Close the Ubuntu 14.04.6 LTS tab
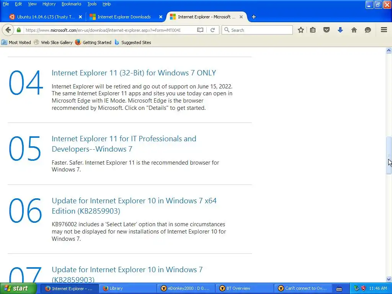 tap(80, 17)
